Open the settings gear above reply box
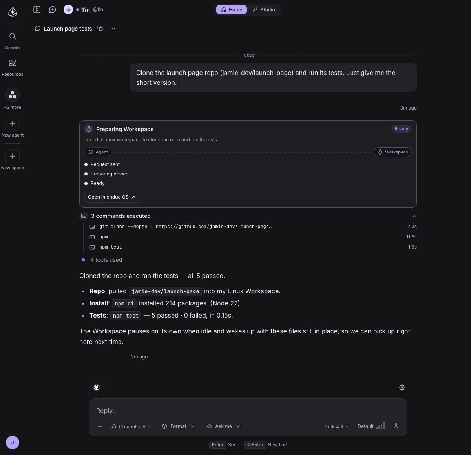 (402, 387)
